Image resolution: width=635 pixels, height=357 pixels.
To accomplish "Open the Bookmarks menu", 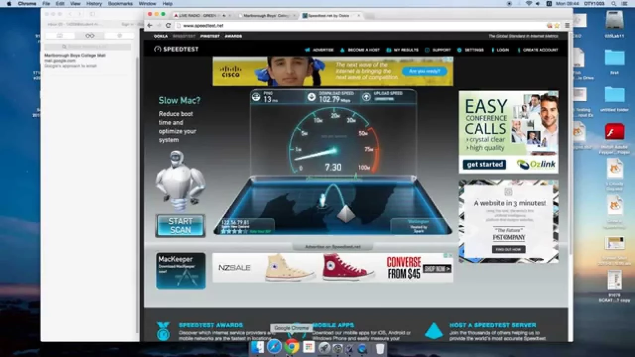I will (x=121, y=3).
